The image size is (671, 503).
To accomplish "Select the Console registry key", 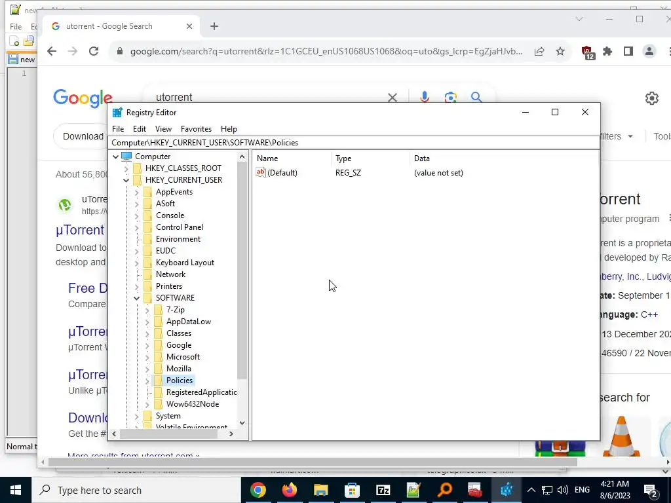I will (x=170, y=215).
